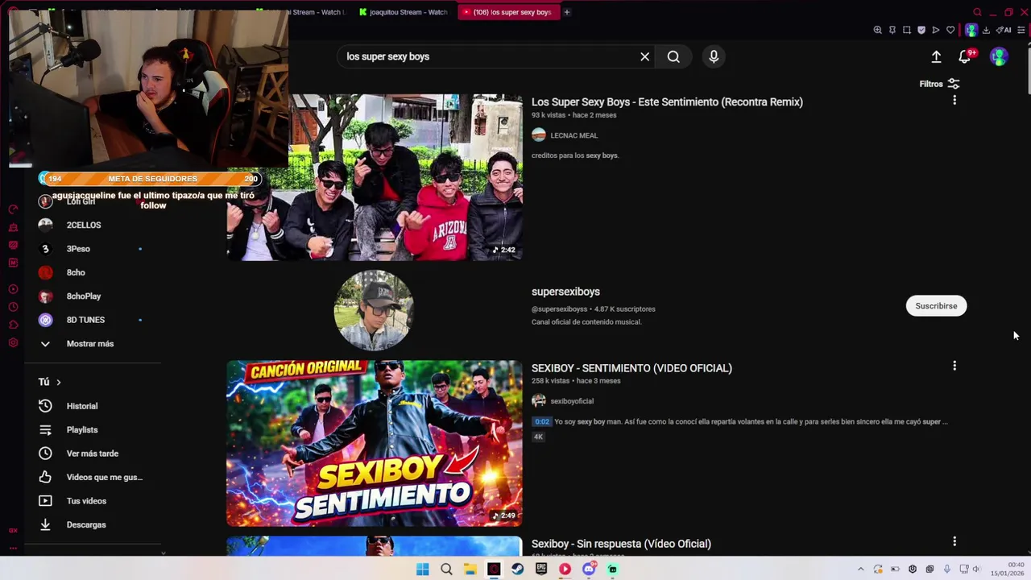Open the supersexiboys channel name
The width and height of the screenshot is (1031, 580).
pyautogui.click(x=565, y=292)
